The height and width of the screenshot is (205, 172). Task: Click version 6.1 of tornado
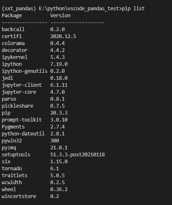(55, 169)
